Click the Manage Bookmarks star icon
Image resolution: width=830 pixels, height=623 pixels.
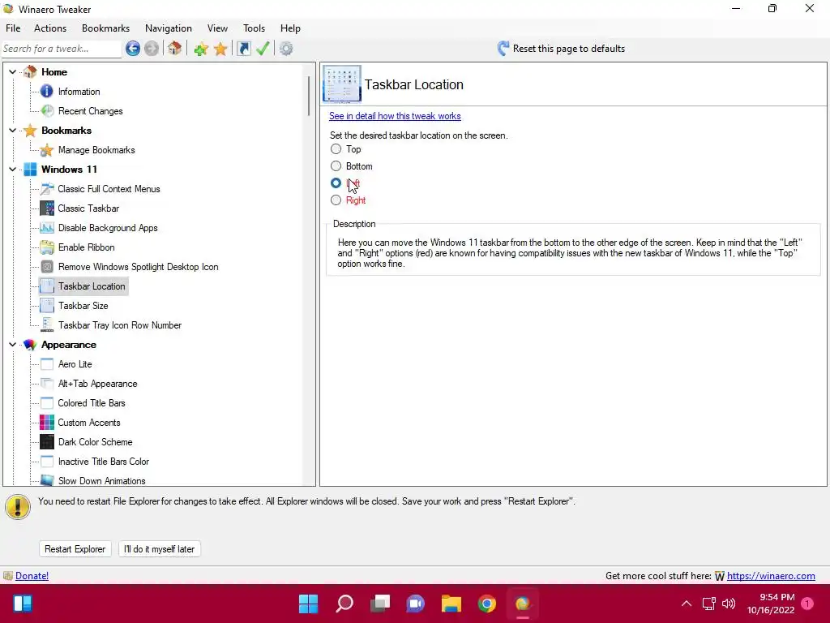46,150
